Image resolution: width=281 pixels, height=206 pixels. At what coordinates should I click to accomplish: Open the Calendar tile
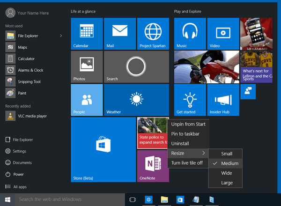87,34
